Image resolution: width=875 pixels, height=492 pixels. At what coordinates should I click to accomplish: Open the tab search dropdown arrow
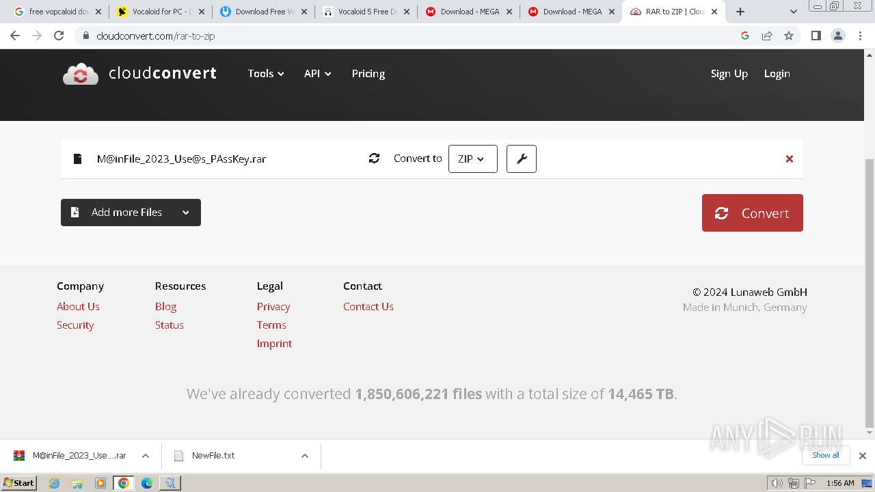click(x=793, y=12)
